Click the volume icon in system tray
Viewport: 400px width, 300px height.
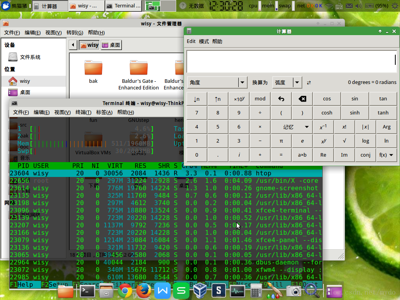pyautogui.click(x=359, y=6)
